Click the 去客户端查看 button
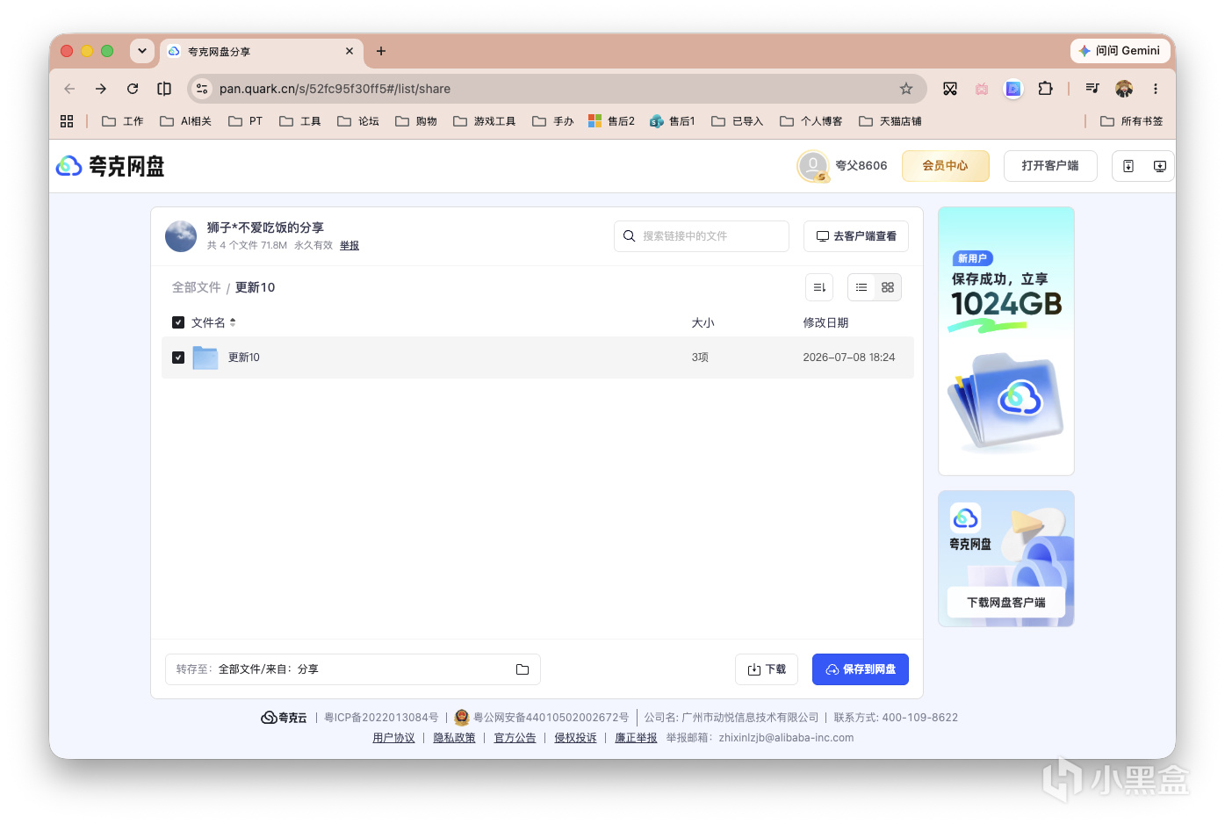This screenshot has height=824, width=1225. click(x=856, y=236)
